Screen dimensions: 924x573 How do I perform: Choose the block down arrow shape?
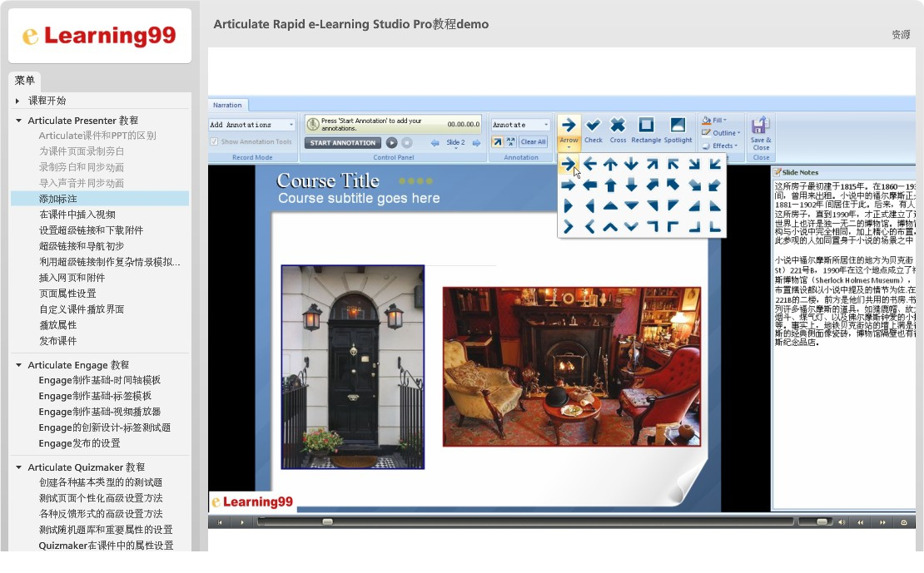631,185
